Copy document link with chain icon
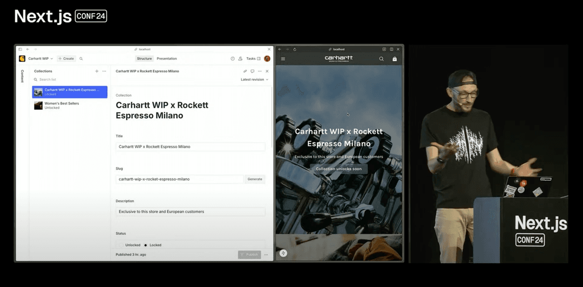583x287 pixels. 245,71
